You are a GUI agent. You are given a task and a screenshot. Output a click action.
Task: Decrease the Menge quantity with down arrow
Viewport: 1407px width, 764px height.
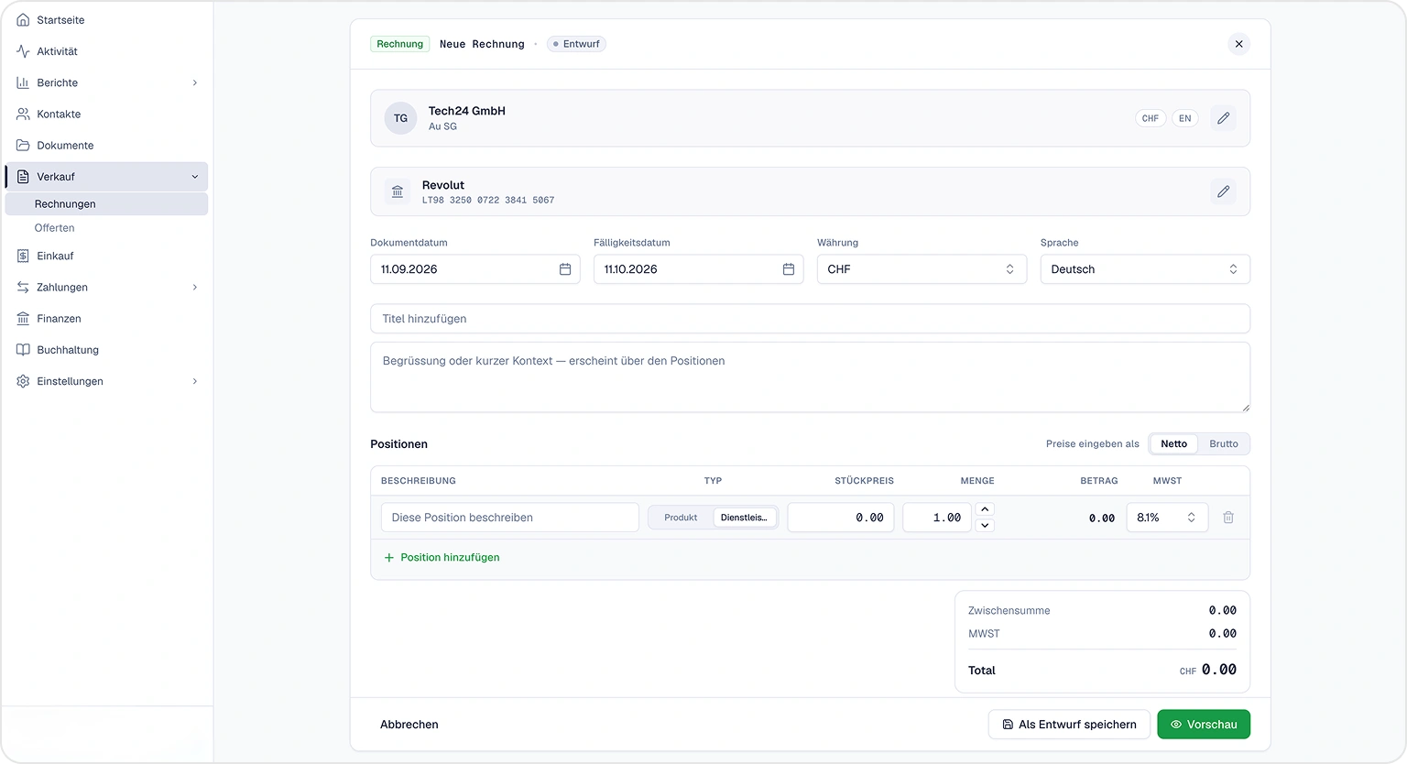(x=985, y=526)
